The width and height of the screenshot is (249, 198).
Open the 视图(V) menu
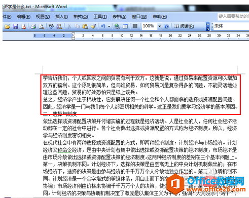(x=43, y=17)
